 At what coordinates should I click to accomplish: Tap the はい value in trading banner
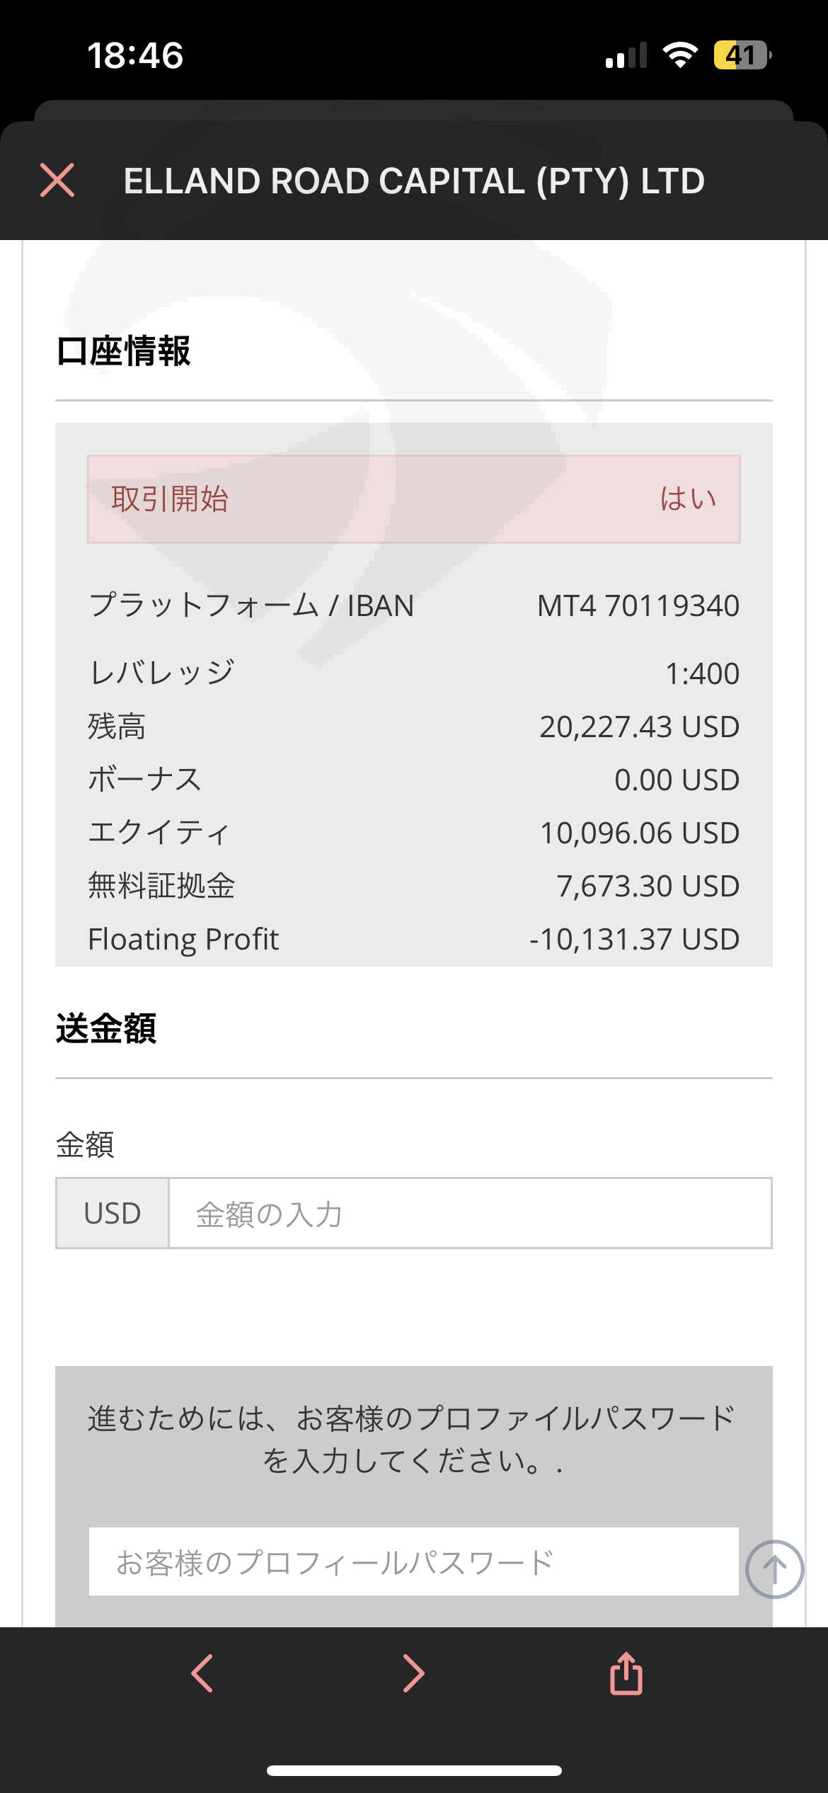688,499
